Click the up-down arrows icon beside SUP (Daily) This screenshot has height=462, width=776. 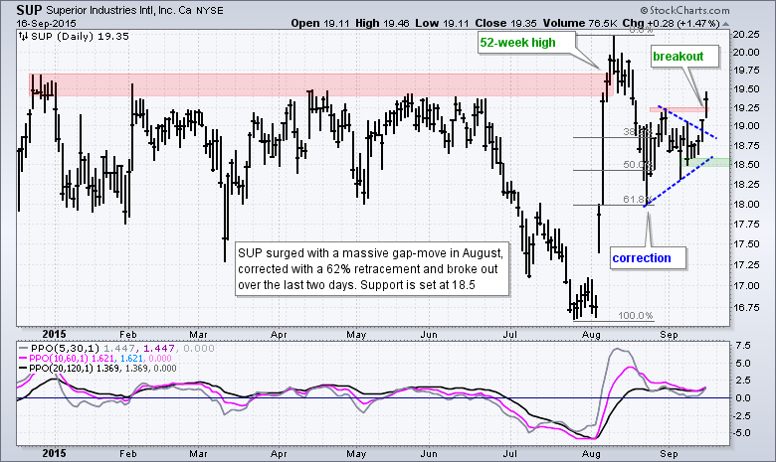tap(23, 36)
